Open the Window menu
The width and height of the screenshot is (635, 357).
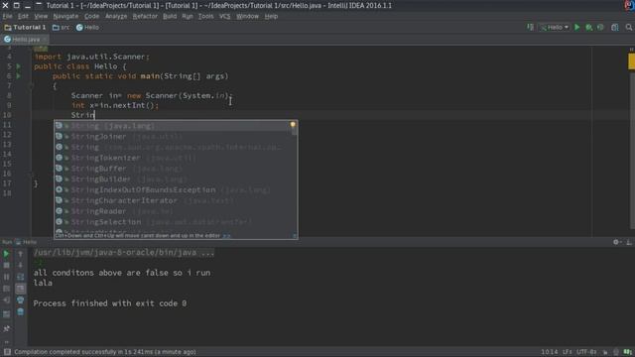247,16
